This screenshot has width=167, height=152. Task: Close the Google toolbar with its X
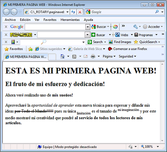coord(6,27)
